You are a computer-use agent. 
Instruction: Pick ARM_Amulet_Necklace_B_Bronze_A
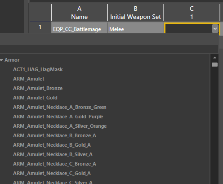click(x=54, y=135)
